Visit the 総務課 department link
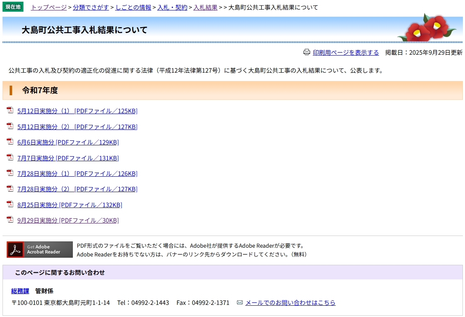Image resolution: width=465 pixels, height=317 pixels. (20, 291)
